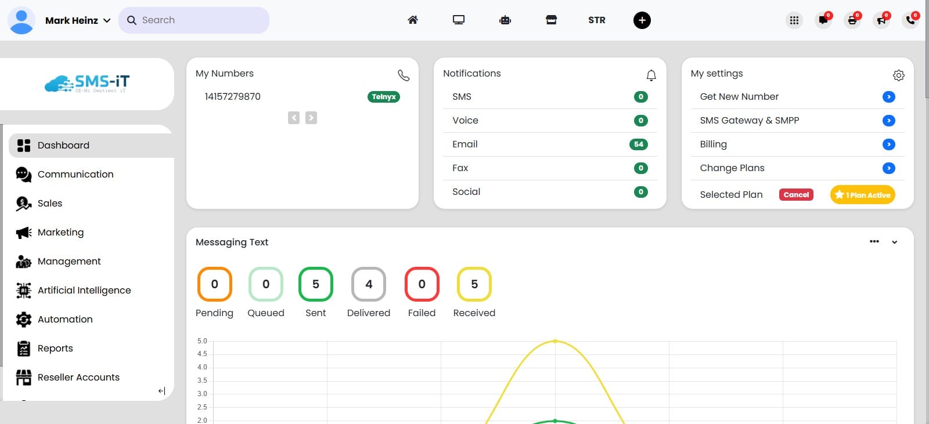The height and width of the screenshot is (424, 929).
Task: Click the robot icon in top navigation
Action: pos(505,20)
